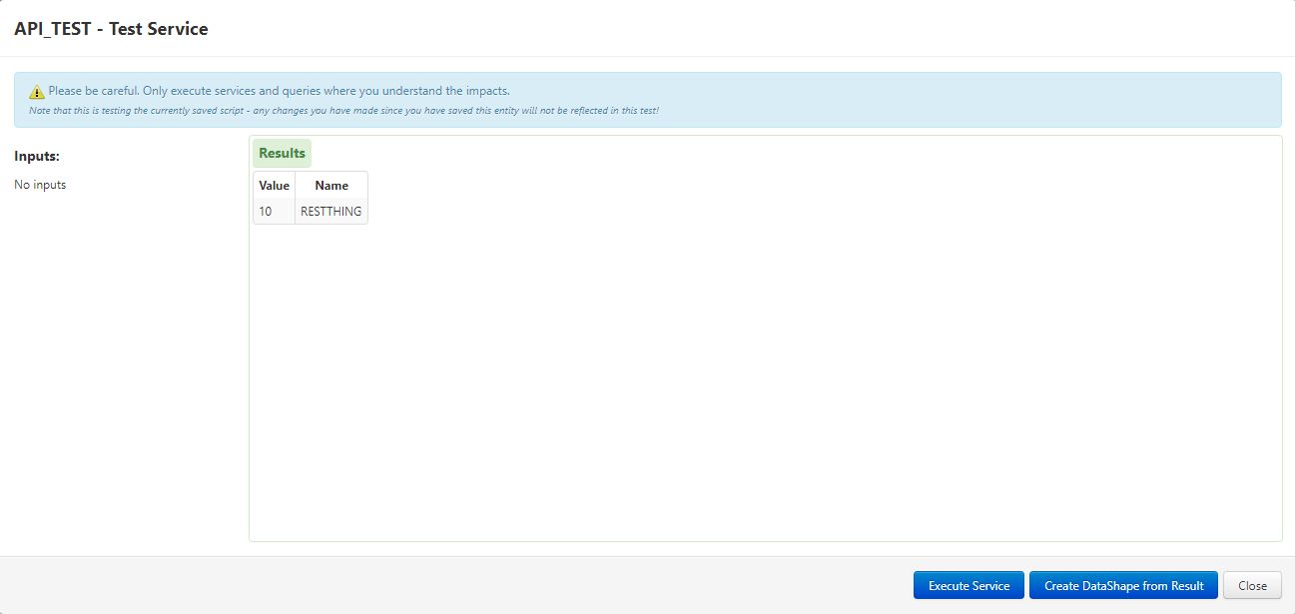Viewport: 1295px width, 614px height.
Task: Click the Value column header
Action: point(274,186)
